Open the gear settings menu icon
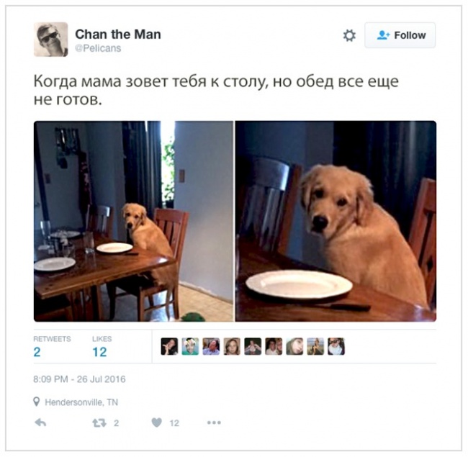Viewport: 468px width, 457px height. (x=349, y=35)
